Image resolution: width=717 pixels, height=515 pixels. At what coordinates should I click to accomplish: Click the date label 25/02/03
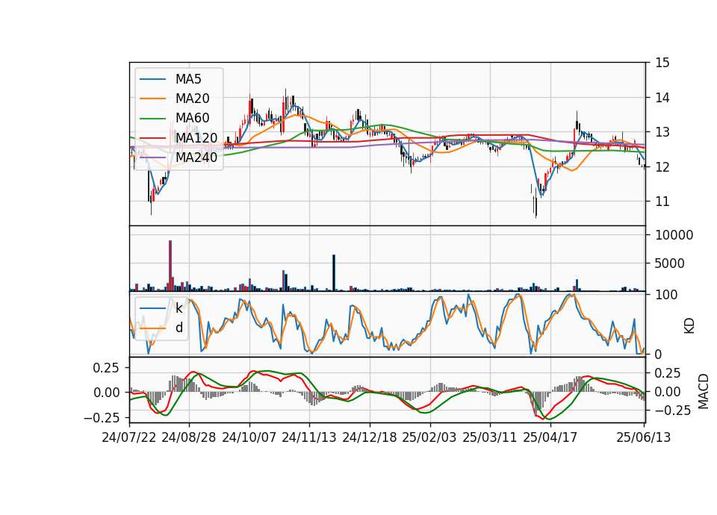(429, 437)
